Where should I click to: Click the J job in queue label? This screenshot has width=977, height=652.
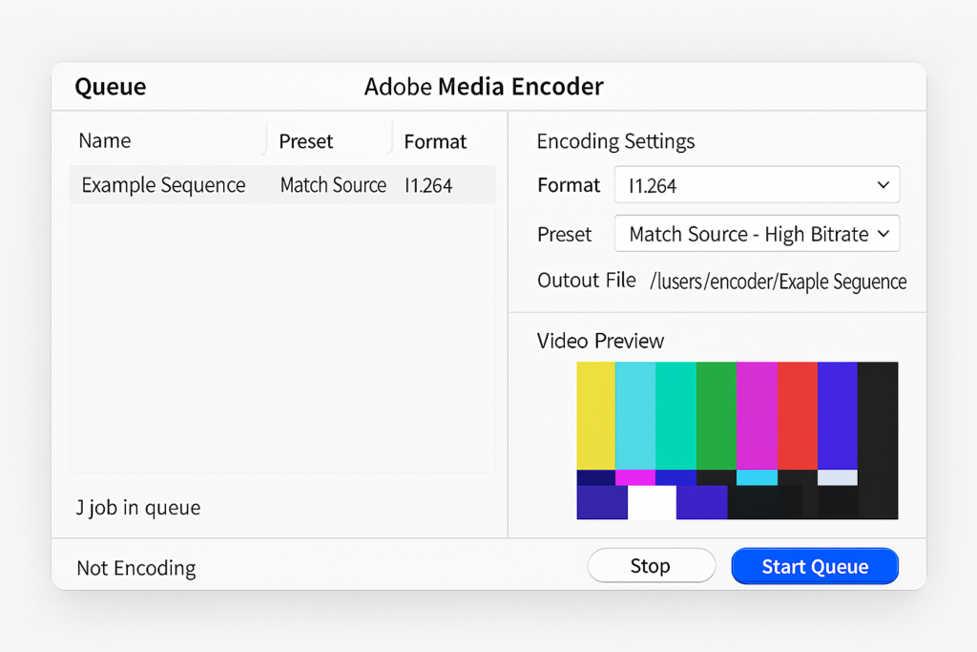pos(138,507)
